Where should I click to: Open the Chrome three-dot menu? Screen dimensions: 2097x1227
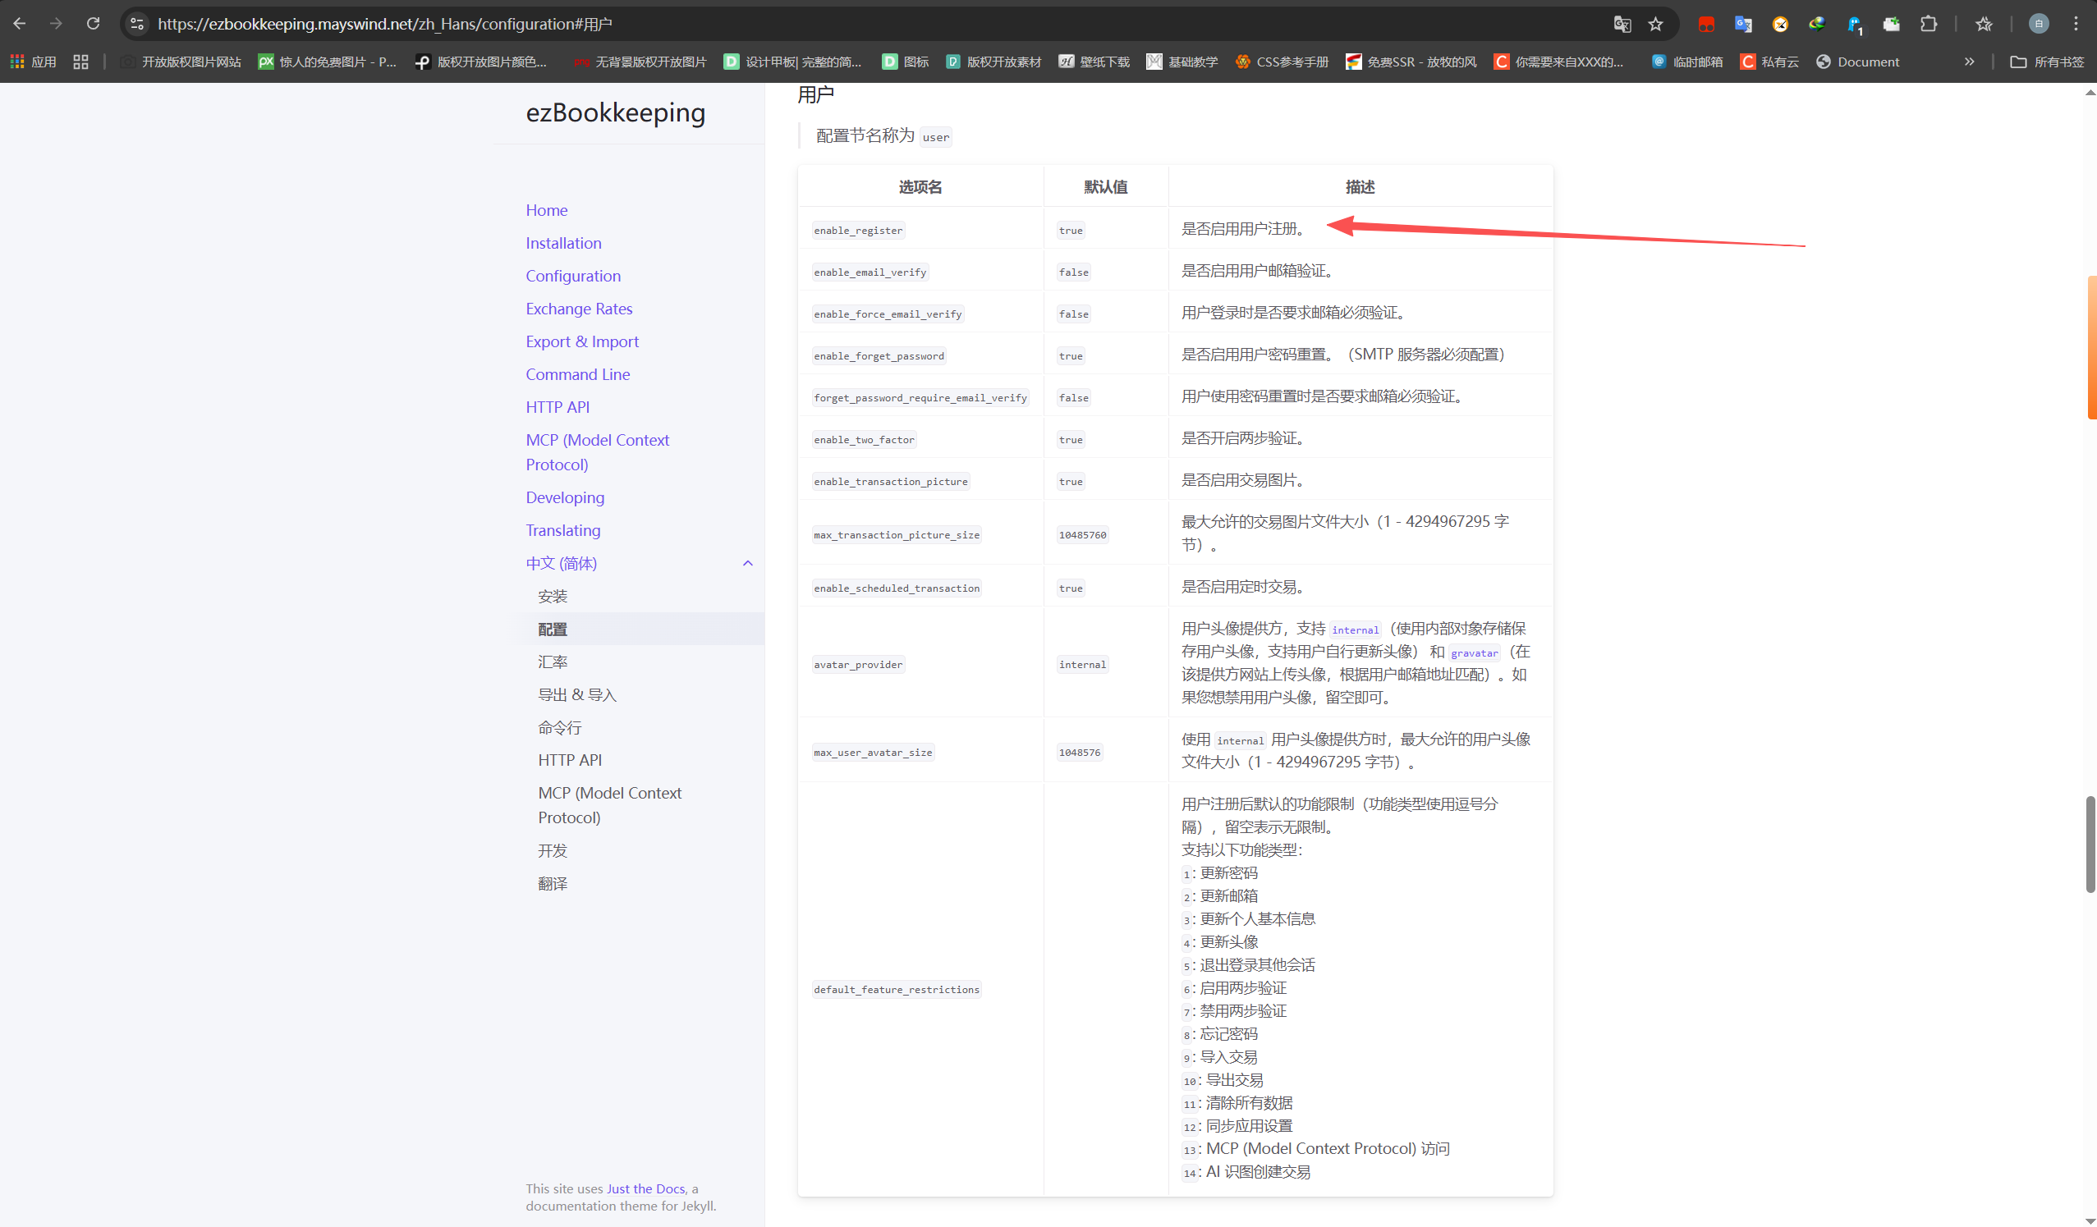(x=2076, y=24)
